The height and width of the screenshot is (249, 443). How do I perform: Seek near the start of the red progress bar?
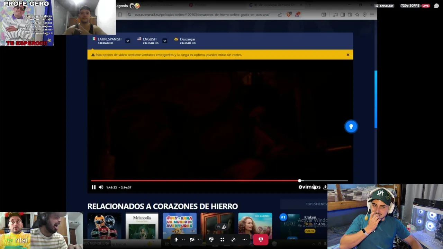[x=93, y=181]
